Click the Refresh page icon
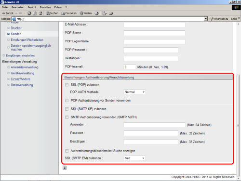 (35, 13)
